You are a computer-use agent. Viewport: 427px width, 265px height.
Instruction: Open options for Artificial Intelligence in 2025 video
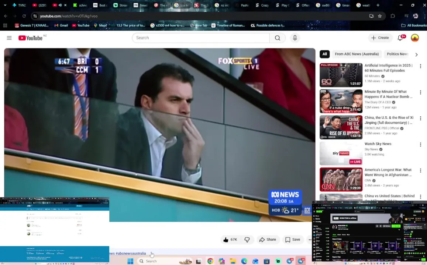pos(420,66)
